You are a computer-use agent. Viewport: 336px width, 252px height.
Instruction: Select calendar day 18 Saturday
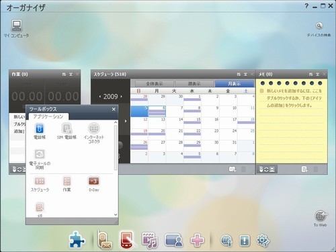click(x=246, y=123)
